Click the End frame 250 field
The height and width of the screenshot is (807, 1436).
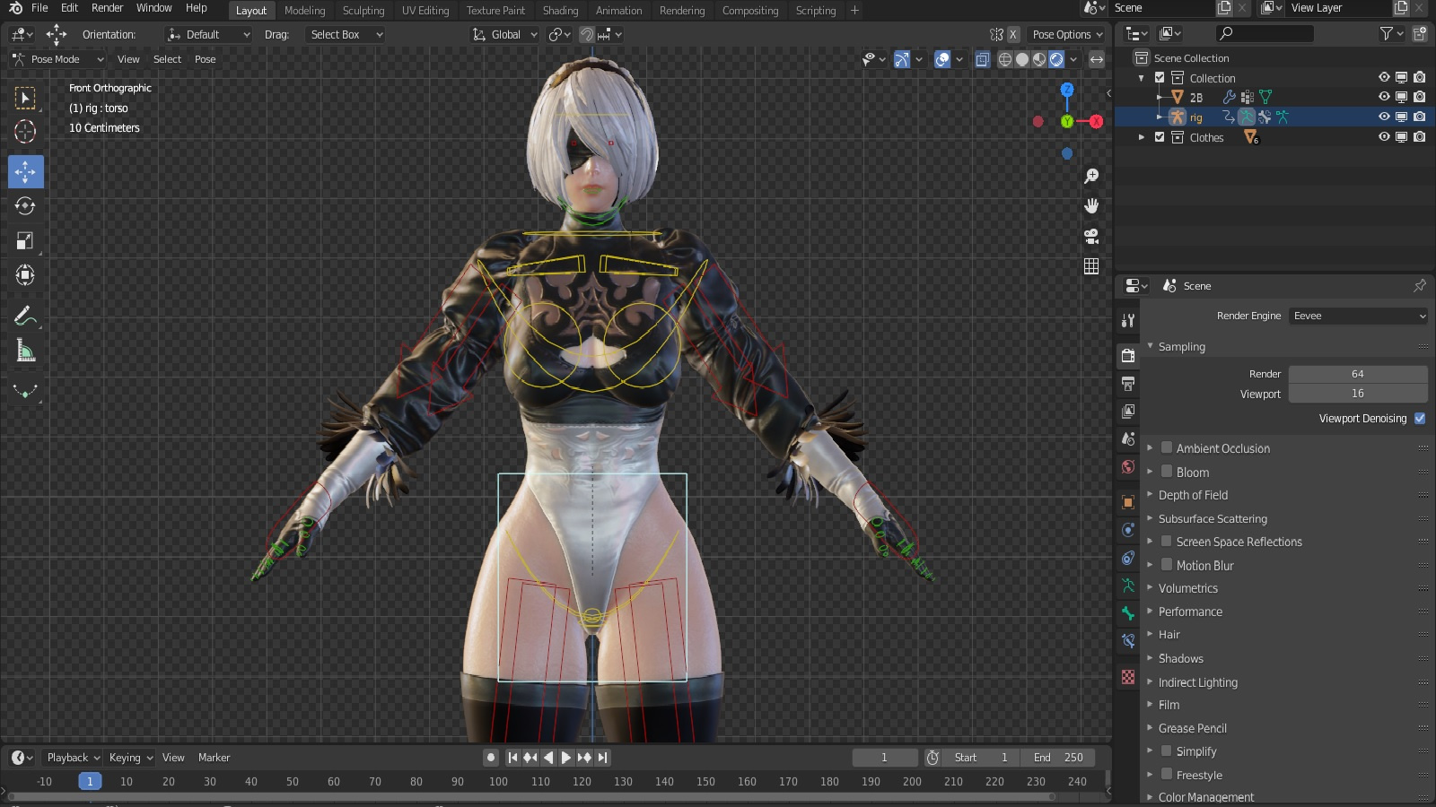[1059, 758]
